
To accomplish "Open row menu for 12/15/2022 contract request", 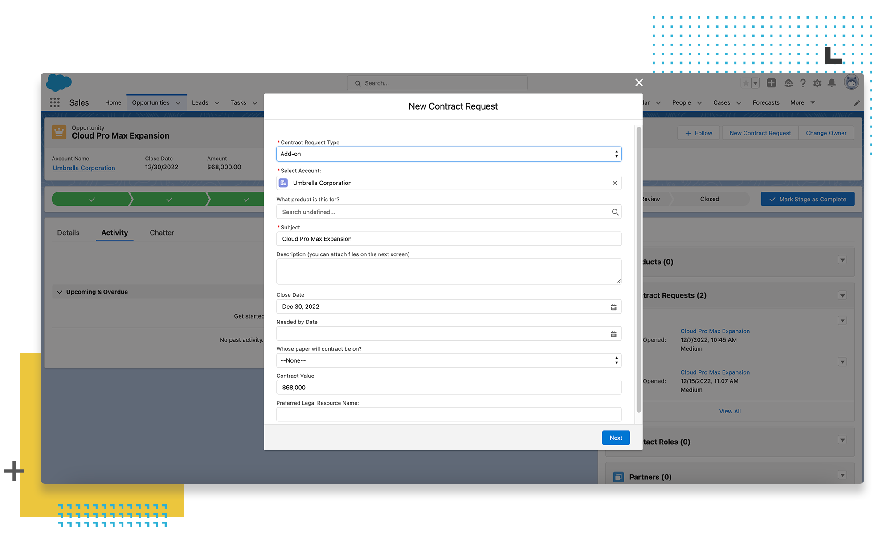I will 842,362.
